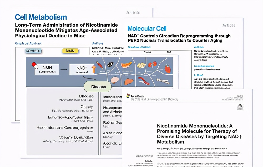Image resolution: width=263 pixels, height=167 pixels.
Task: Click the Cell Metabolism journal title
Action: click(x=41, y=17)
